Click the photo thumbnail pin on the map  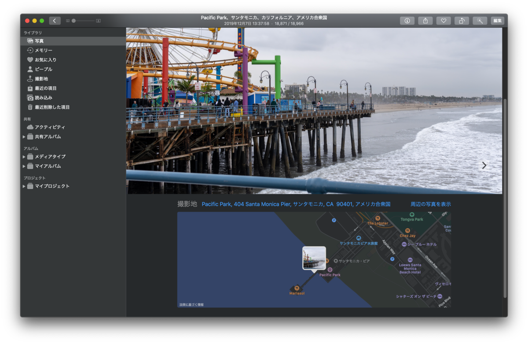tap(314, 258)
